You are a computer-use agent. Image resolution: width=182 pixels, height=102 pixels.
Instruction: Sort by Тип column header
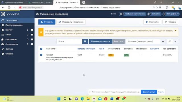102,49
